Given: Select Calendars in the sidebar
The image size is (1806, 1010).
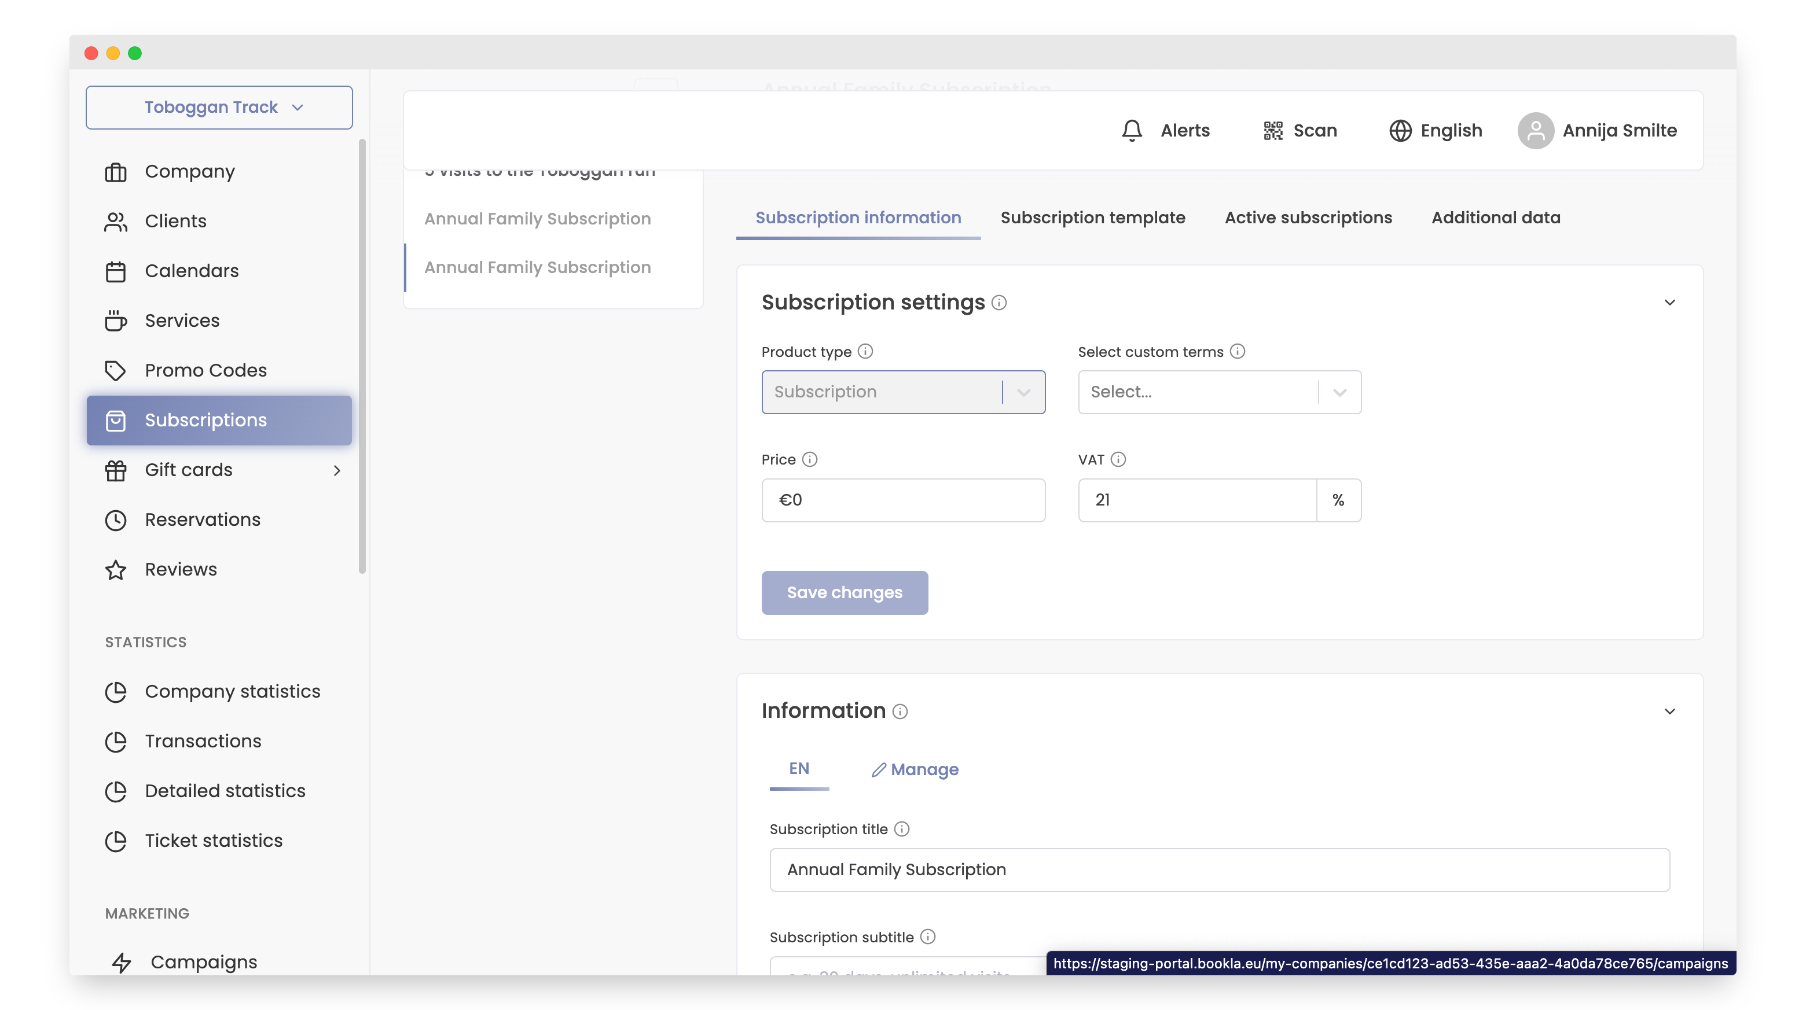Looking at the screenshot, I should pos(190,270).
